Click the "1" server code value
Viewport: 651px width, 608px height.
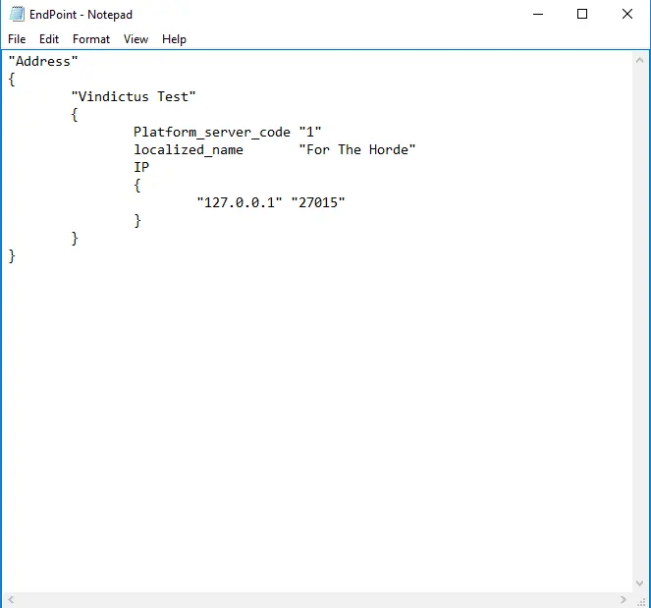(310, 132)
